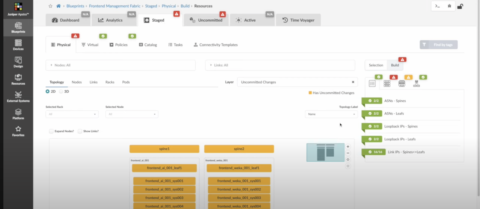Click the home icon in breadcrumb
The width and height of the screenshot is (480, 209).
pos(58,6)
